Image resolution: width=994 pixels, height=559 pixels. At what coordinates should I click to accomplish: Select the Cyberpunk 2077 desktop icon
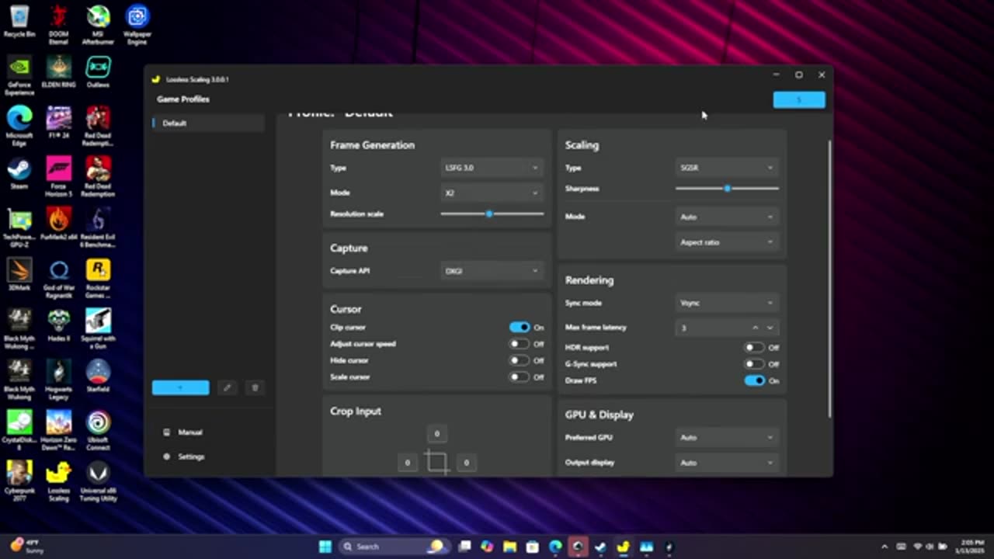[x=19, y=481]
